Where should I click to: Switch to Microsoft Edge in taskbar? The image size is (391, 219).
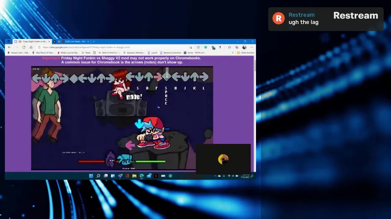point(141,176)
